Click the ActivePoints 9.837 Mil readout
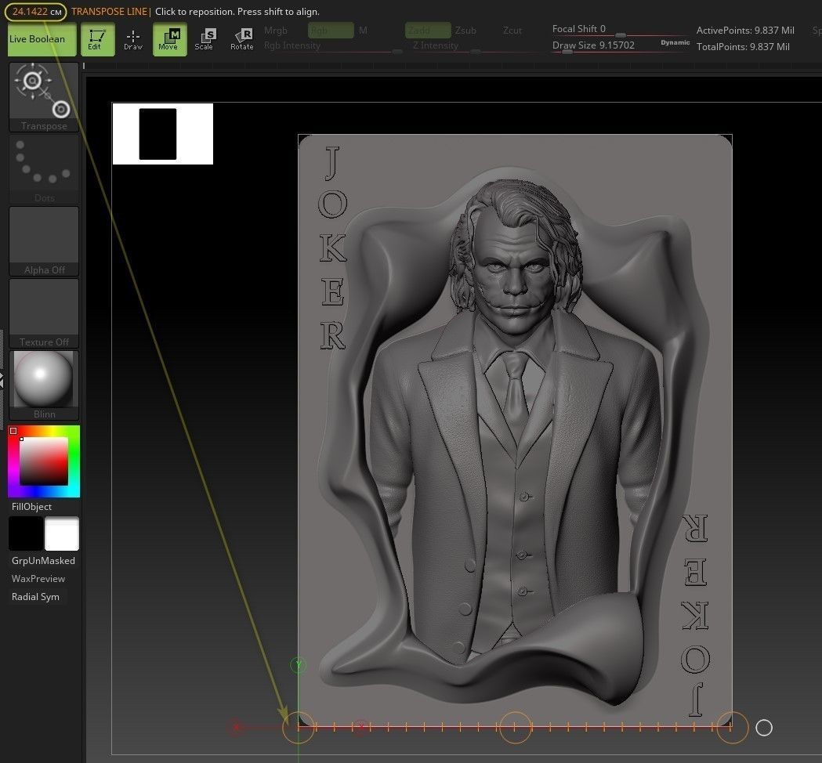 click(x=745, y=31)
